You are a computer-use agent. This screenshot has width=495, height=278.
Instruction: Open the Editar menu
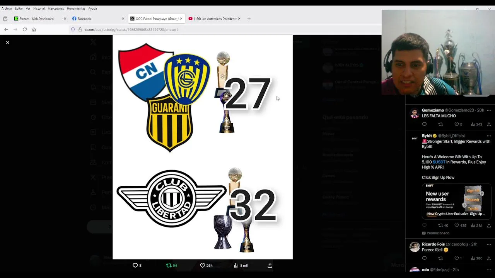point(19,8)
